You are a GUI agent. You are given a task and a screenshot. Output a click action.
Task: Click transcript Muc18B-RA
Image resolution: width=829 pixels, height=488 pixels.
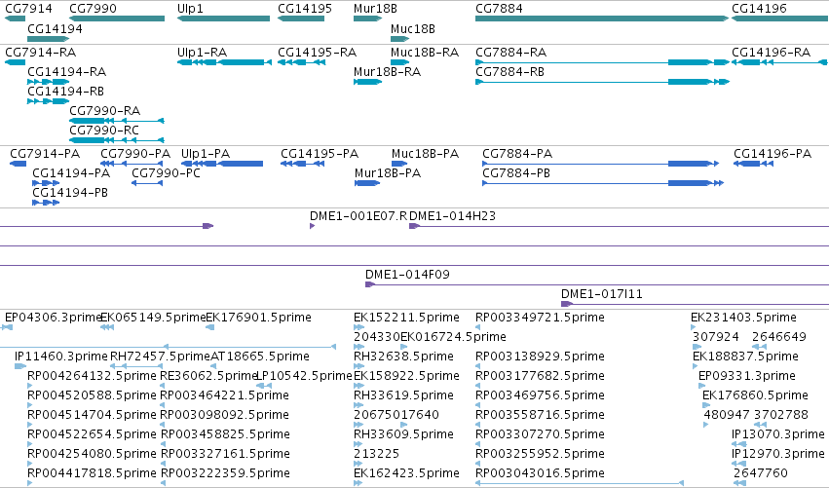tap(425, 53)
